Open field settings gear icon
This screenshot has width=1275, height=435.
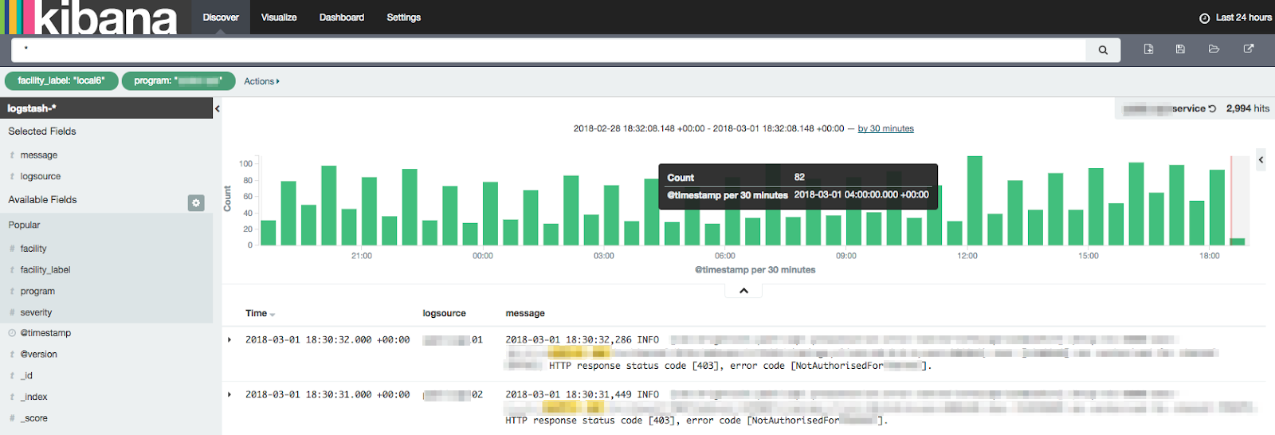196,203
